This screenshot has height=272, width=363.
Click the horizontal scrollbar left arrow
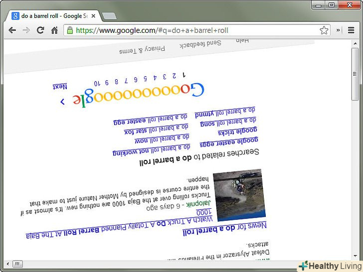click(8, 264)
